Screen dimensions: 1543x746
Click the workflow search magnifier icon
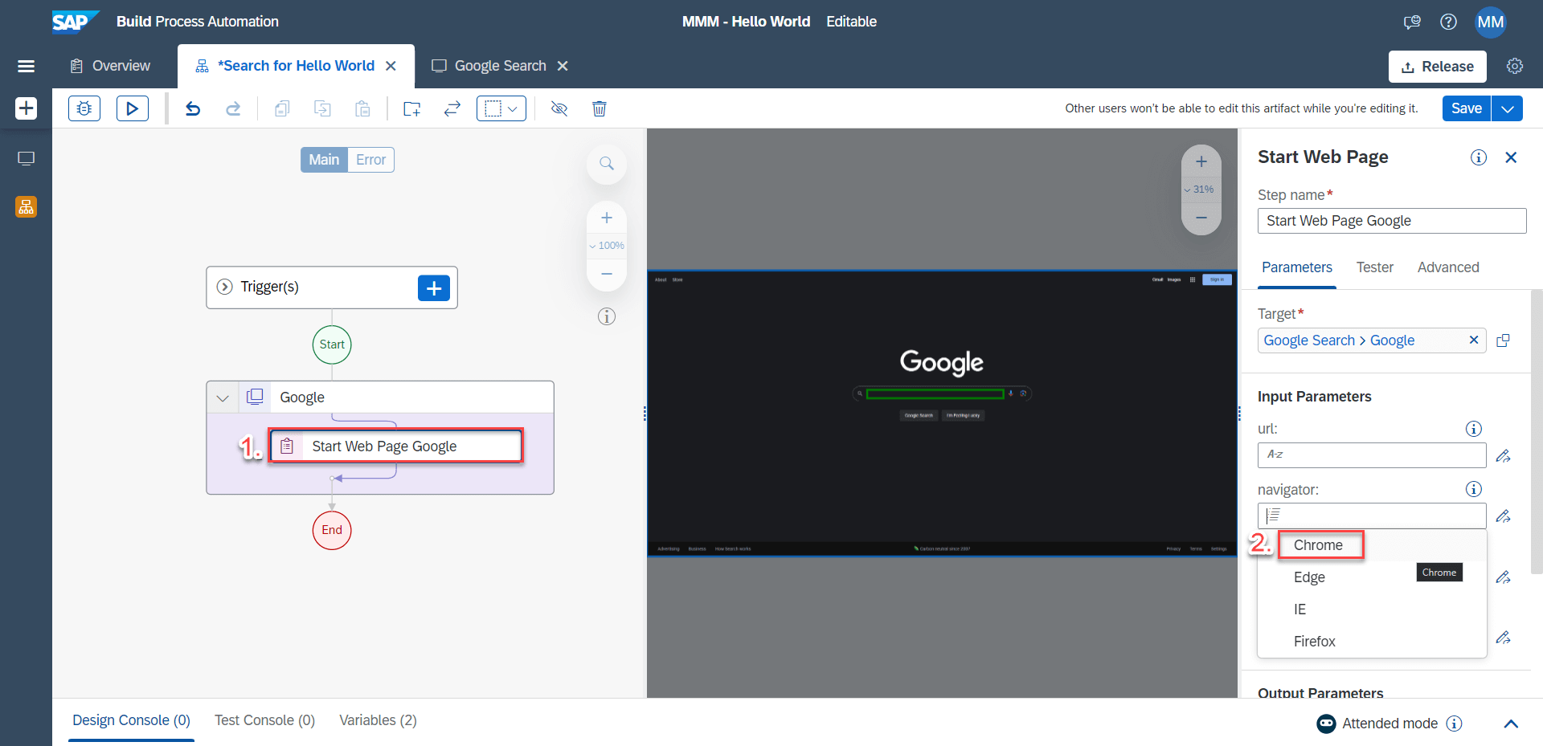point(607,164)
